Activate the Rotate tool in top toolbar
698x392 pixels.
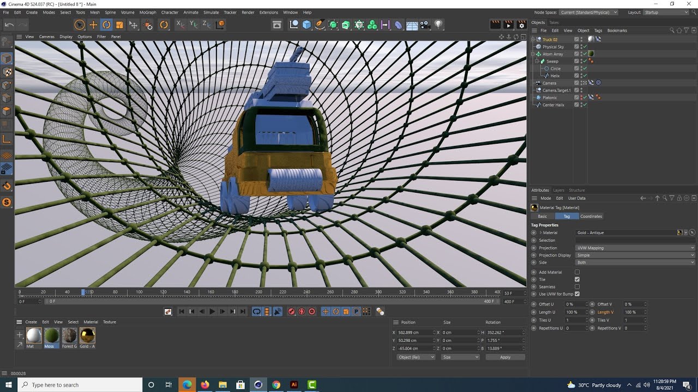[x=106, y=24]
